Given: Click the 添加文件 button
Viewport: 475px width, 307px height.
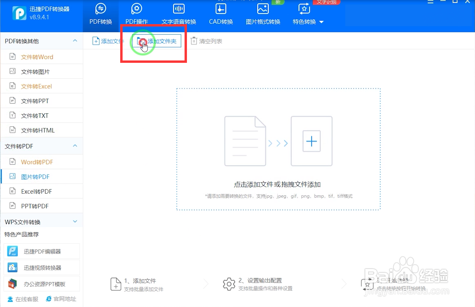Looking at the screenshot, I should pyautogui.click(x=108, y=41).
